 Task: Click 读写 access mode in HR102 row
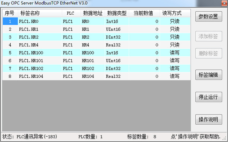(x=175, y=68)
